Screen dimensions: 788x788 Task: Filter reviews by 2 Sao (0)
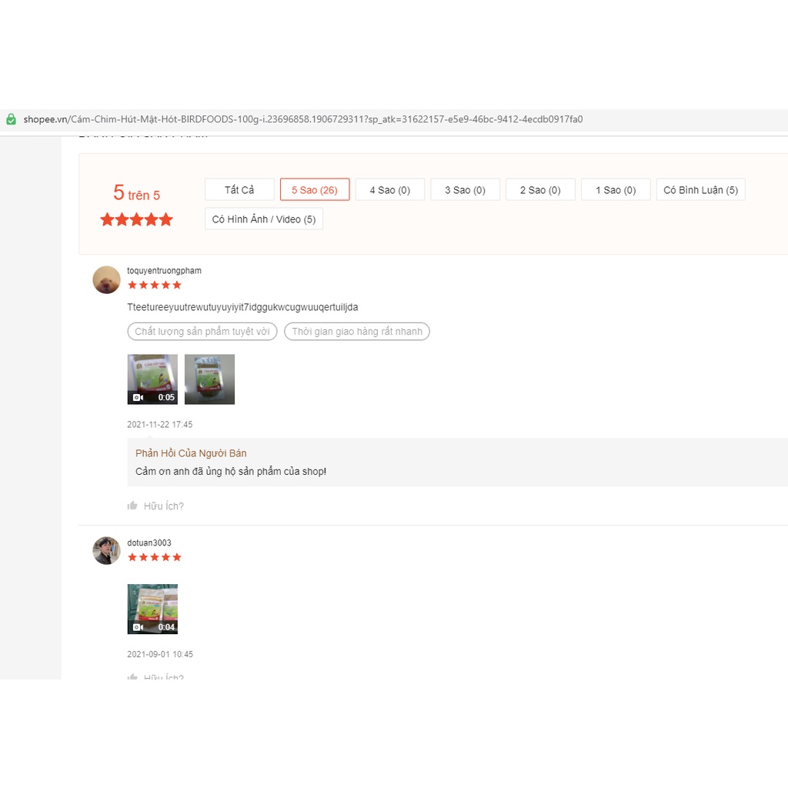pos(540,190)
